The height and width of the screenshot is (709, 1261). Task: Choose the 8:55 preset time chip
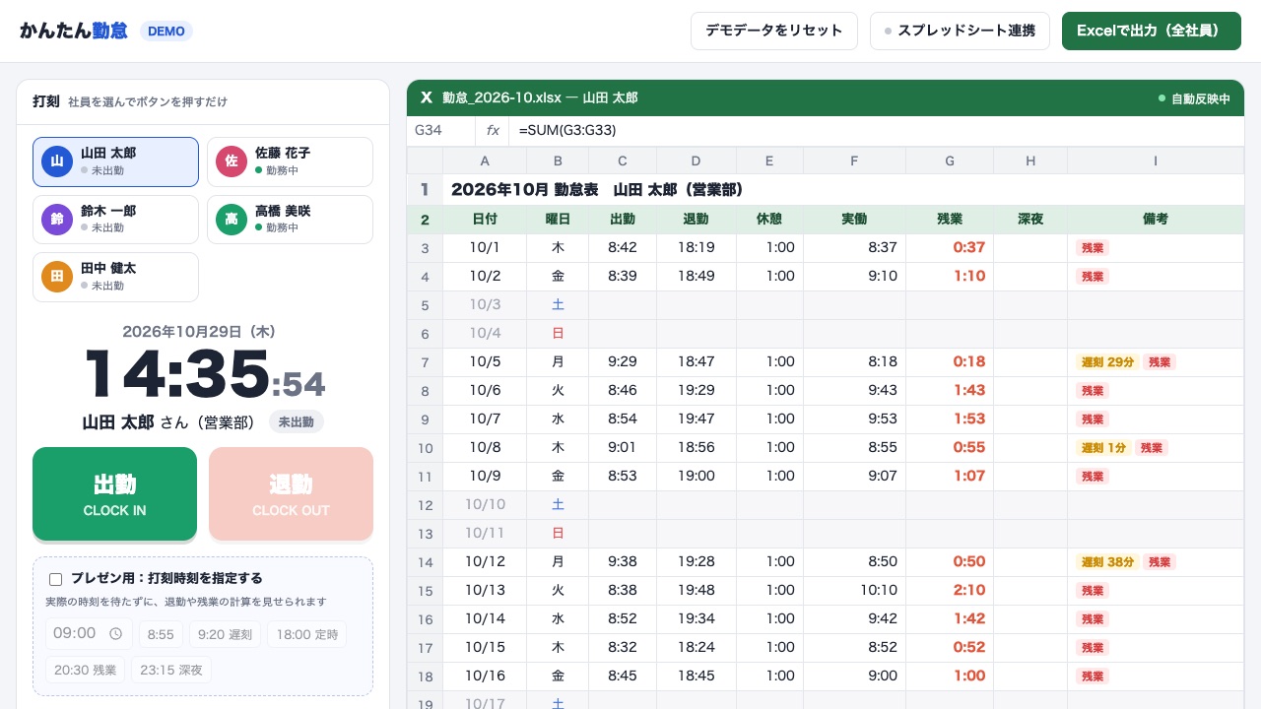tap(161, 634)
